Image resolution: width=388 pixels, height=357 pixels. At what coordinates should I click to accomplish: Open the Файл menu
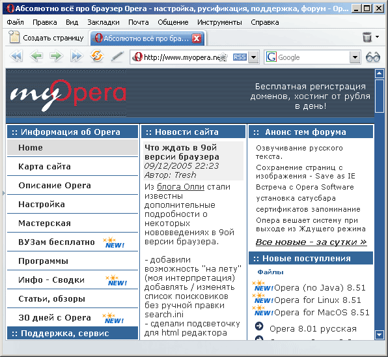tap(15, 22)
